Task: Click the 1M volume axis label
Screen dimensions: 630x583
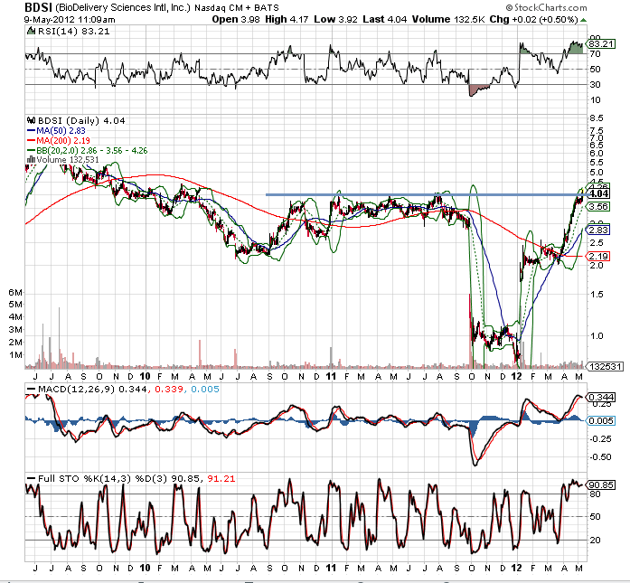Action: pyautogui.click(x=15, y=355)
